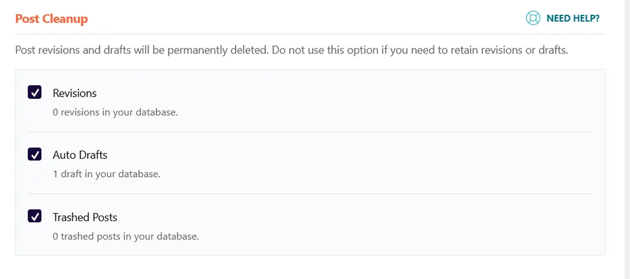Click the '0 trashed posts in your database' text
Viewport: 630px width, 279px height.
pyautogui.click(x=126, y=237)
